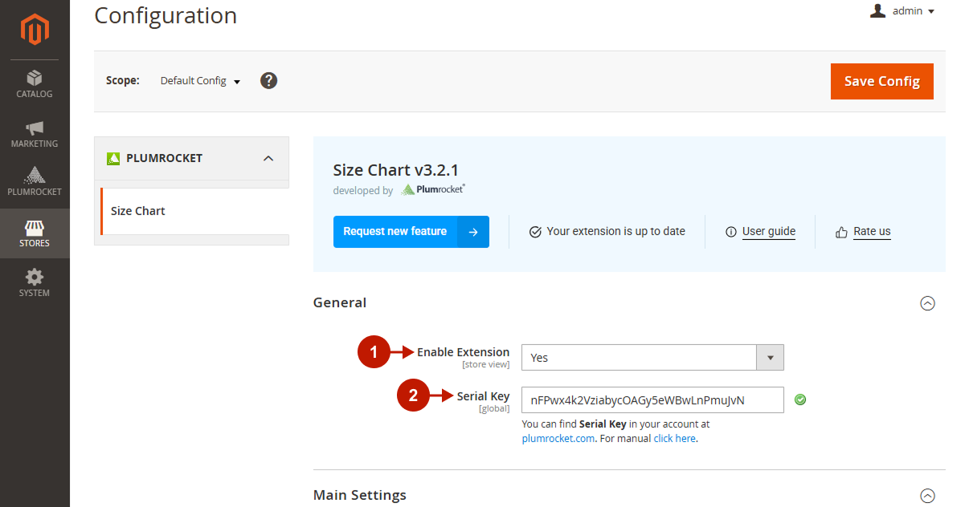
Task: Open the Marketing sidebar menu
Action: (35, 134)
